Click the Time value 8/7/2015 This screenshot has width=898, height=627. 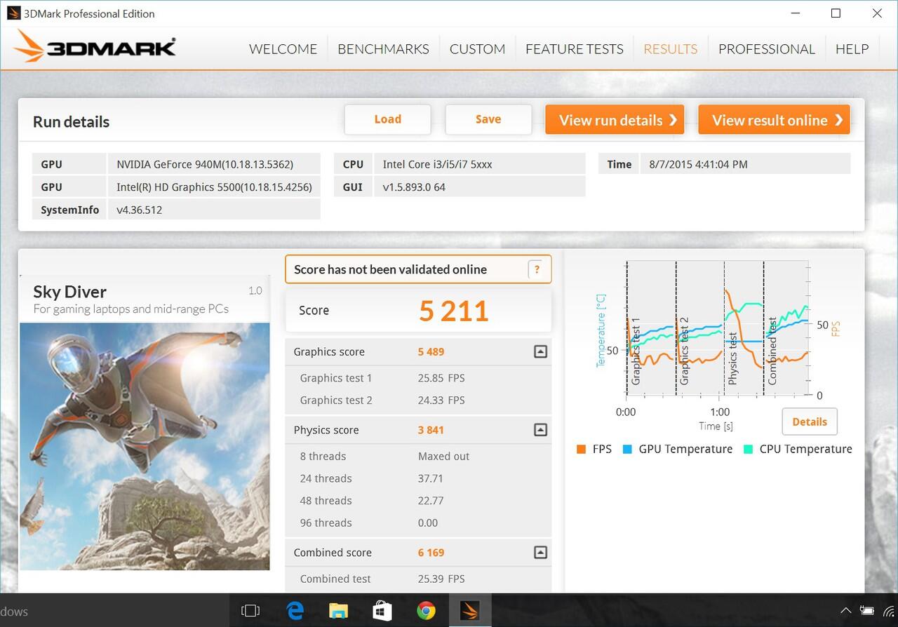746,164
